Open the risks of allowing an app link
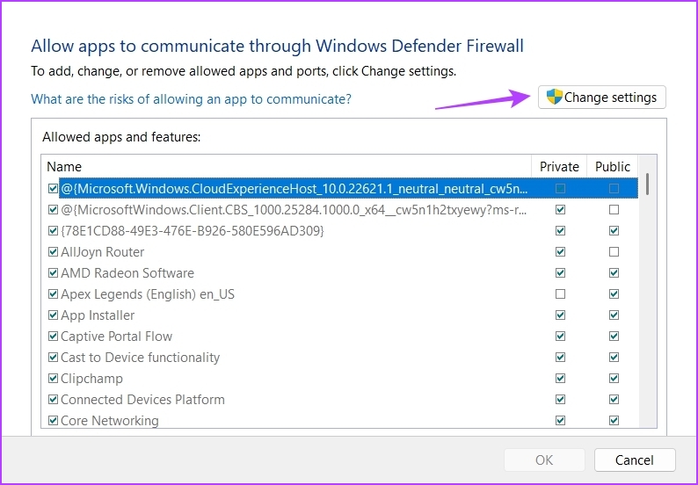The height and width of the screenshot is (485, 698). tap(191, 98)
